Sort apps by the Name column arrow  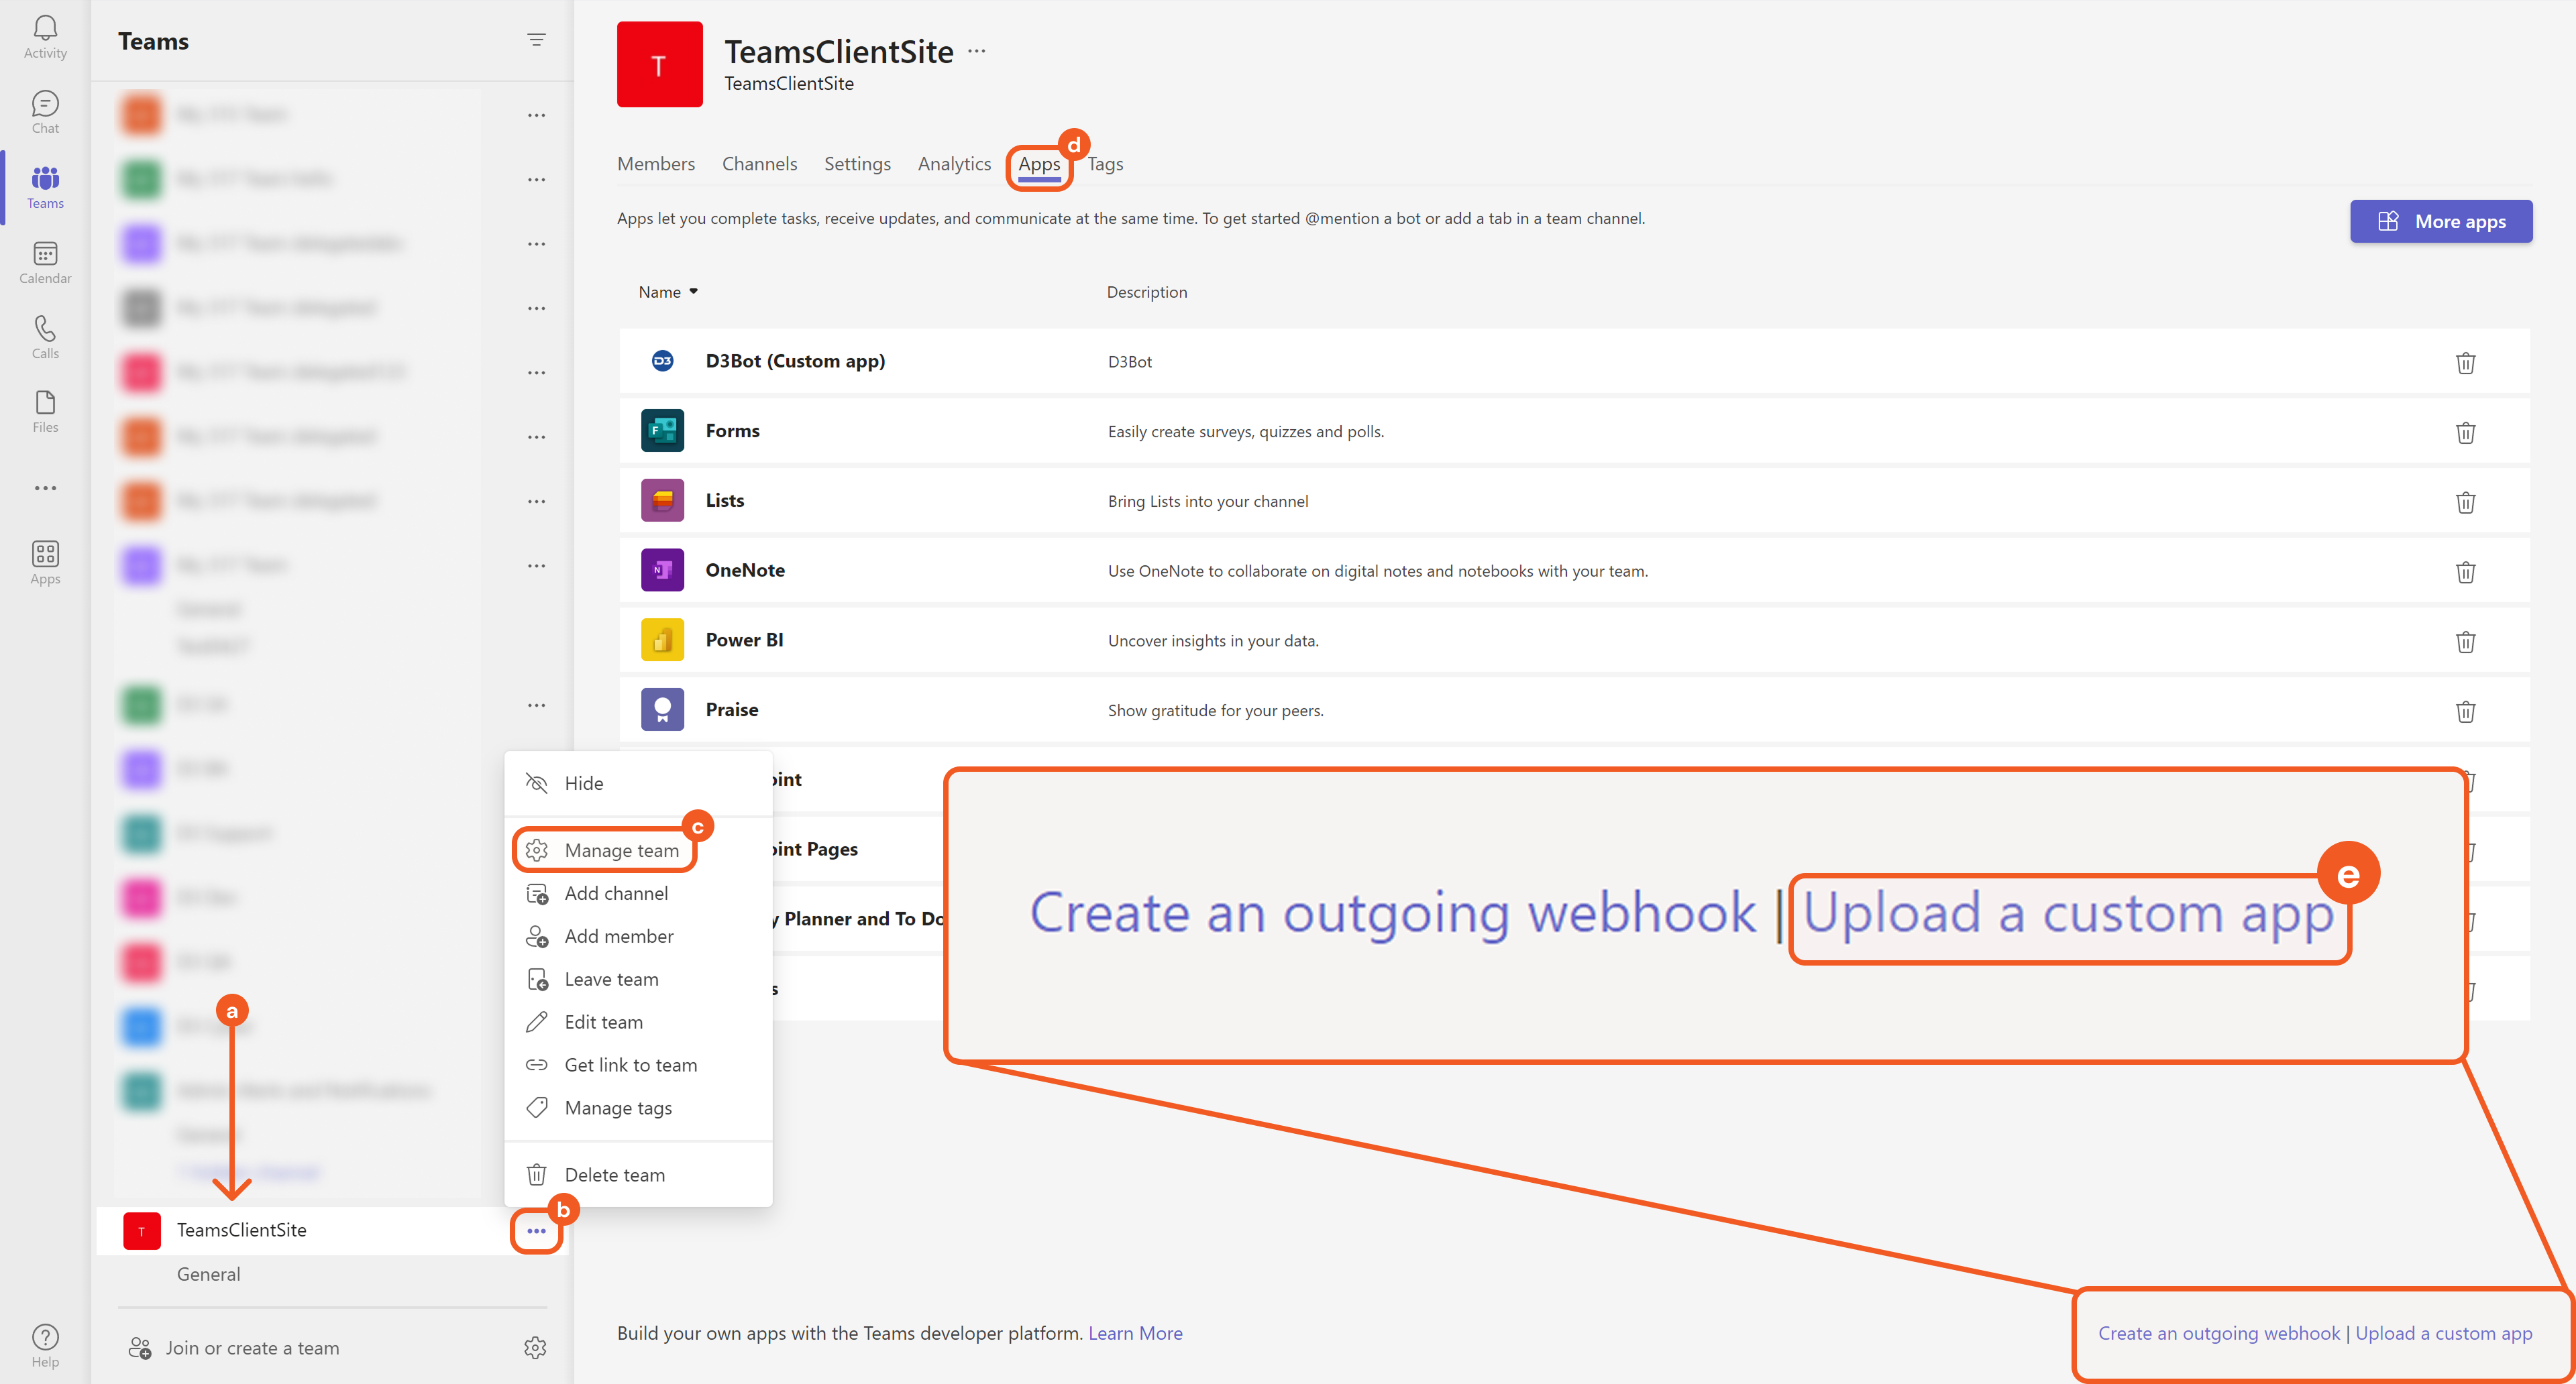pos(693,292)
